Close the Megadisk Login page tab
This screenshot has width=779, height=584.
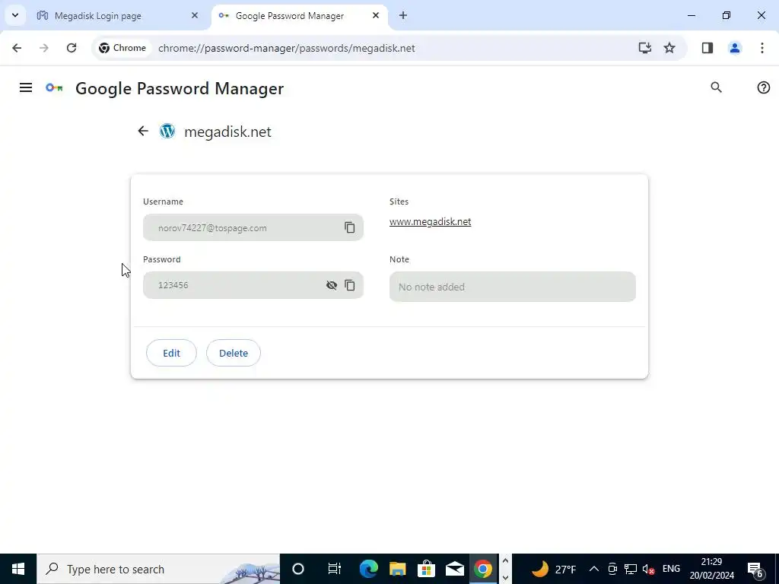click(195, 15)
